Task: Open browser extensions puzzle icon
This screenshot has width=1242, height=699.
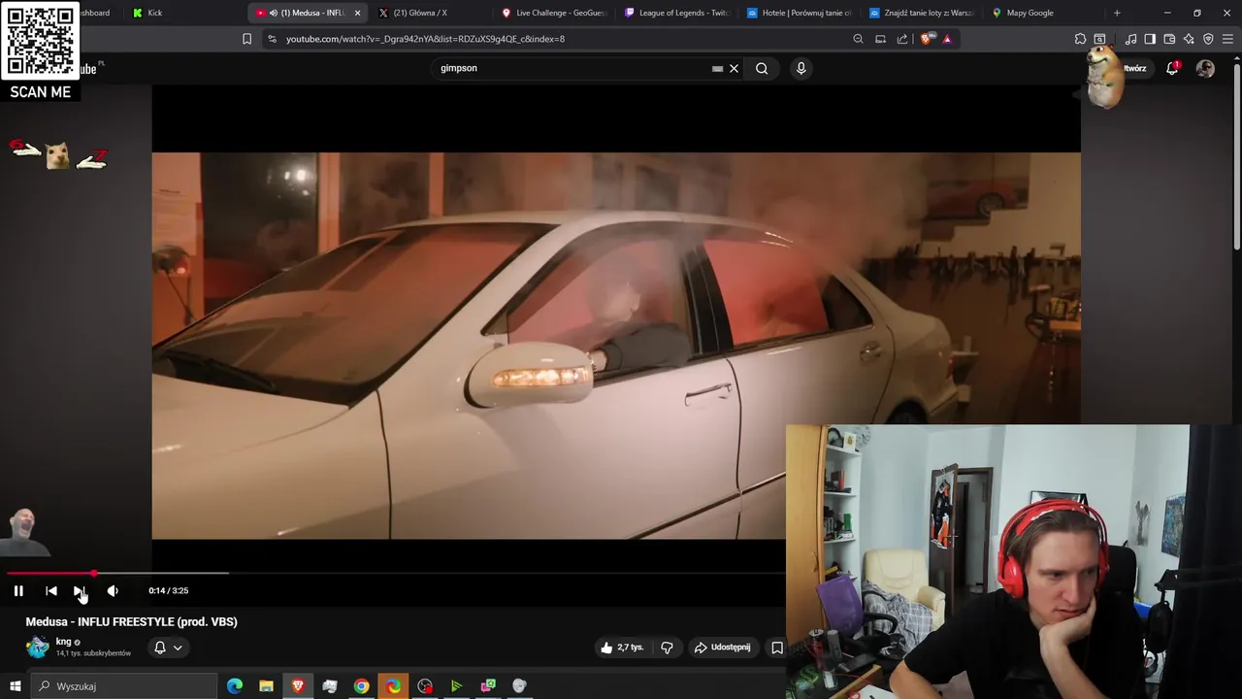Action: [x=1080, y=39]
